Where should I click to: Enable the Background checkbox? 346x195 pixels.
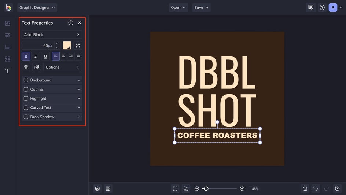(26, 80)
